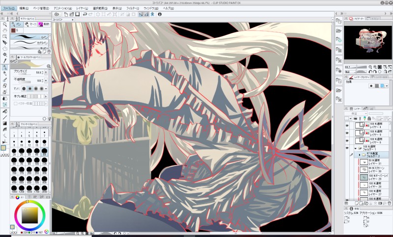This screenshot has width=393, height=237.
Task: Select brush size preset 100
Action: [37, 161]
